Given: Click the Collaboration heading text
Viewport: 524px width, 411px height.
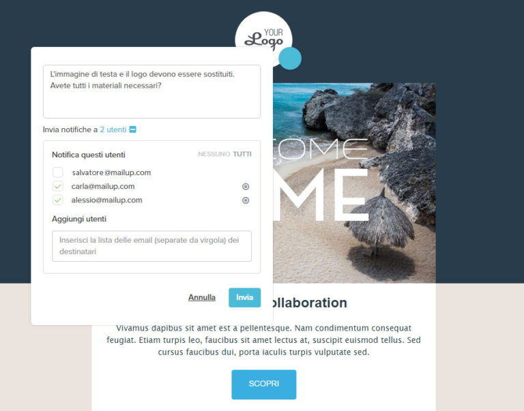Looking at the screenshot, I should tap(310, 303).
